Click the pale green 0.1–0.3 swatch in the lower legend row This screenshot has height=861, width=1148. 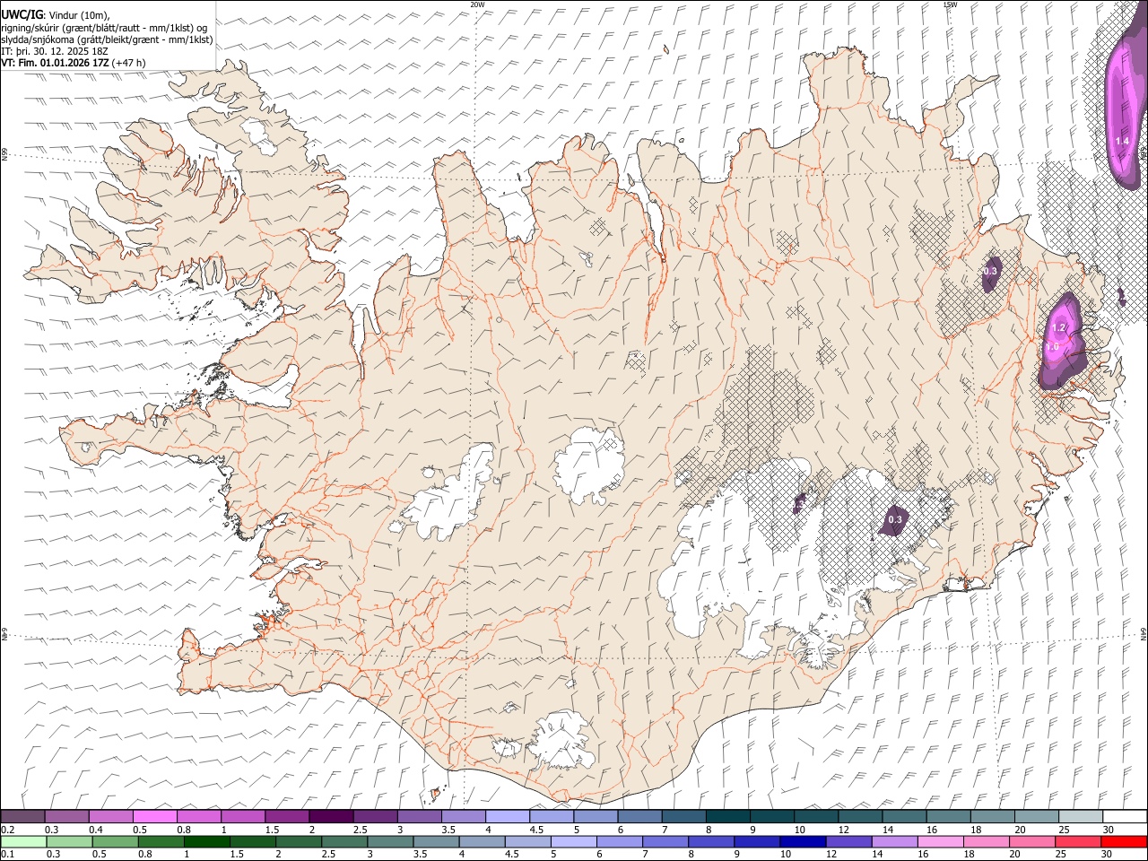[24, 841]
